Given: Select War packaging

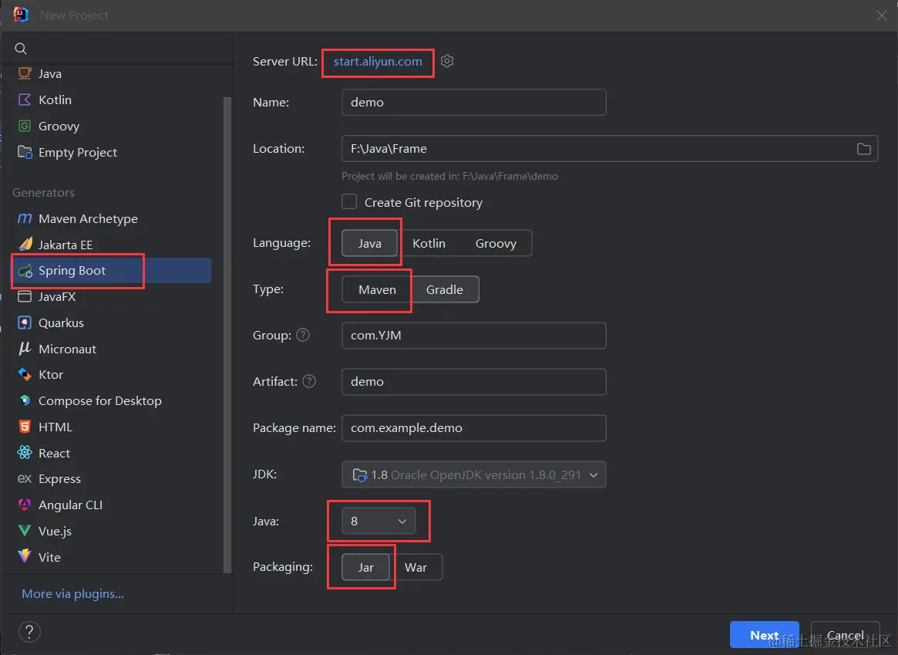Looking at the screenshot, I should 415,567.
